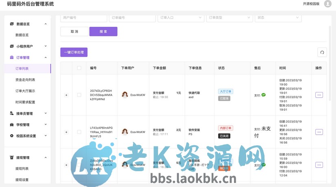Open actions menu for order LF43zAP6lmAPG
This screenshot has width=336, height=187.
(319, 132)
